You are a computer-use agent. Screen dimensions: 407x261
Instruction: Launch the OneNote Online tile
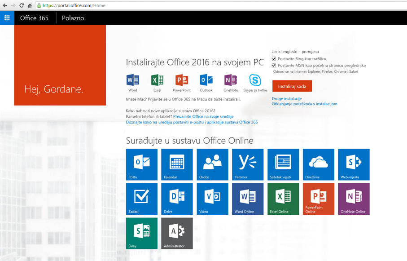click(354, 199)
